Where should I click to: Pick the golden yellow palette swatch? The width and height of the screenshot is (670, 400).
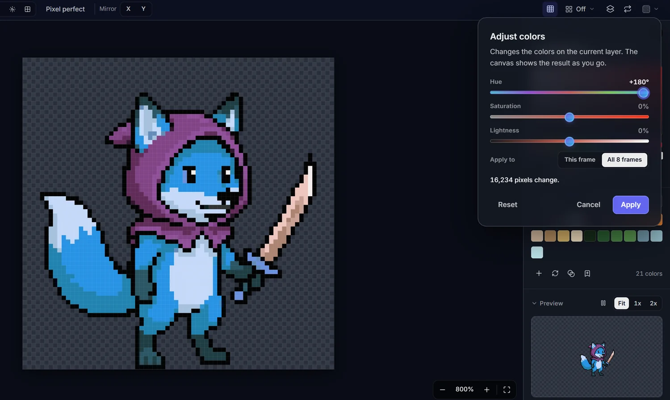(x=564, y=236)
